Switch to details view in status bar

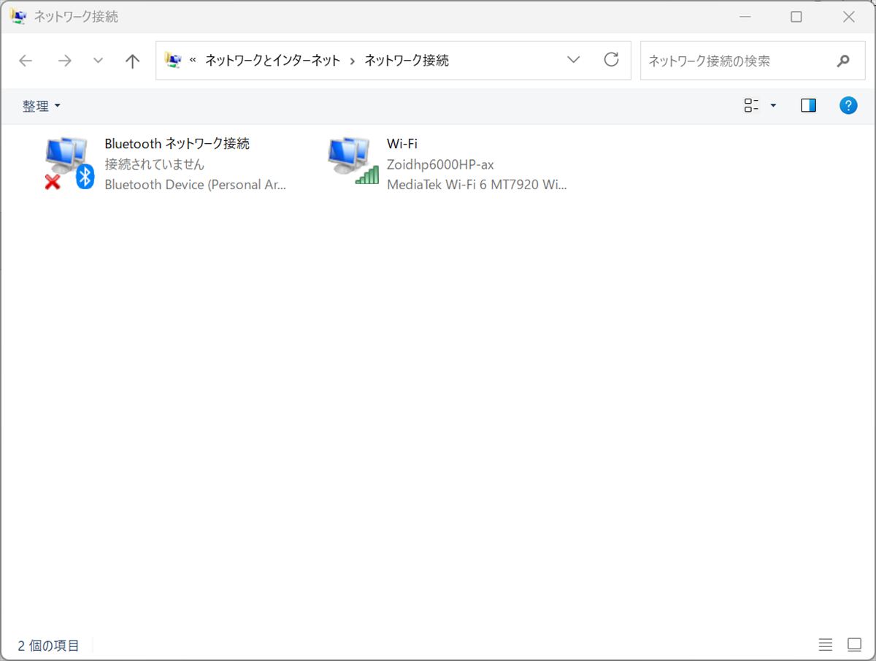[825, 644]
